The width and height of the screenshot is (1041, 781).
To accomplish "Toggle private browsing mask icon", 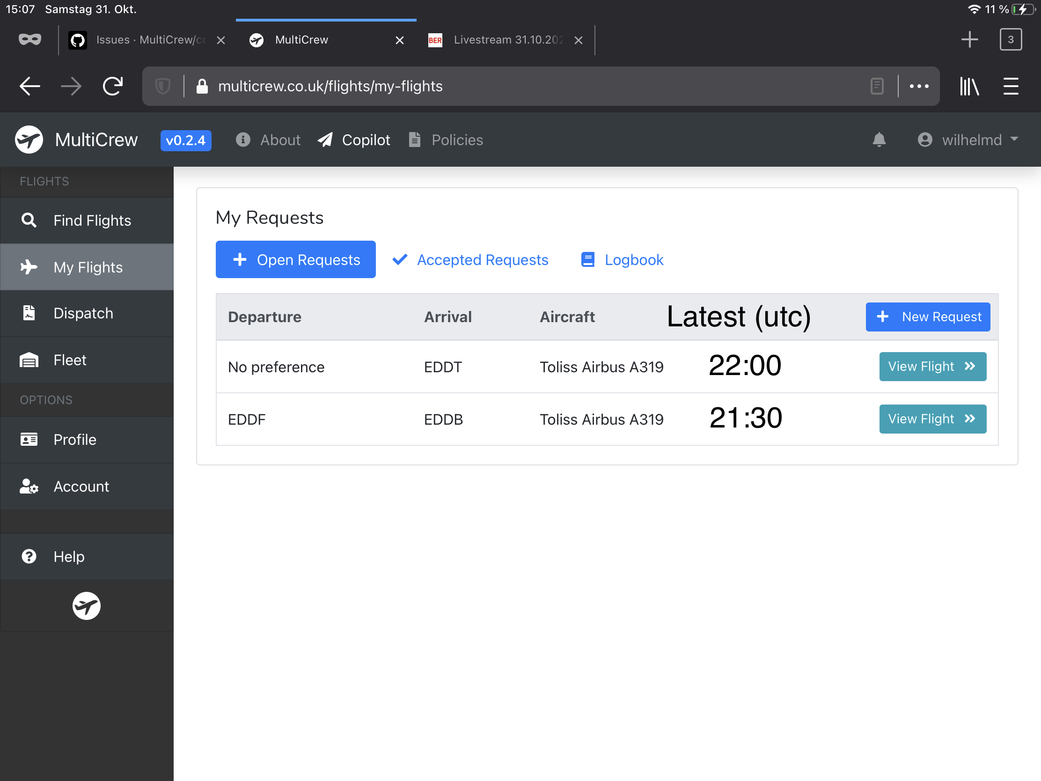I will point(29,39).
